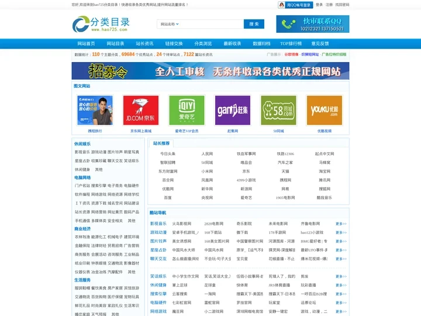Open the 携程旅行 thumbnail image
This screenshot has height=316, width=421.
tap(95, 110)
